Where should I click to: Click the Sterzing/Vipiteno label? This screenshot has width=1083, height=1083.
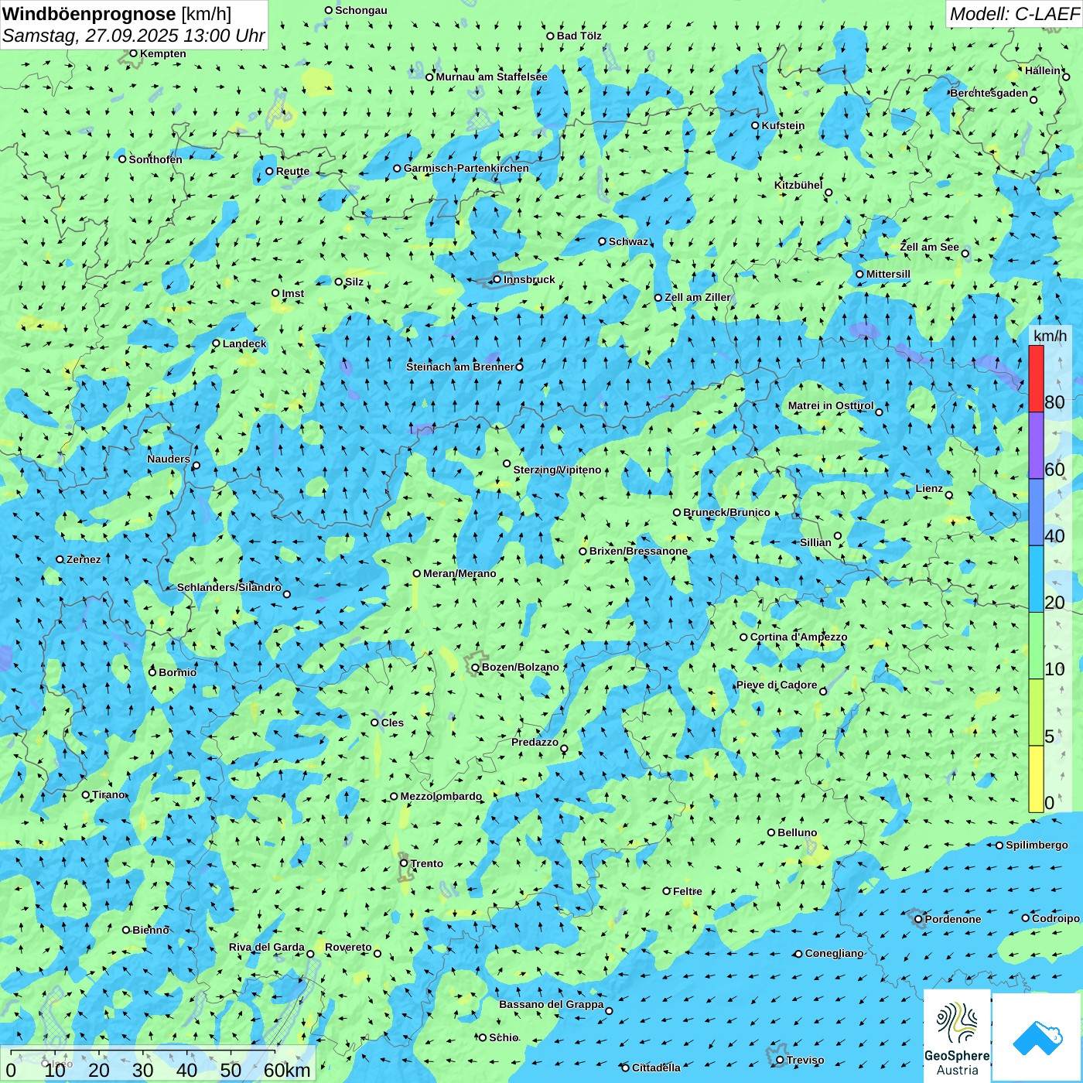coord(557,470)
